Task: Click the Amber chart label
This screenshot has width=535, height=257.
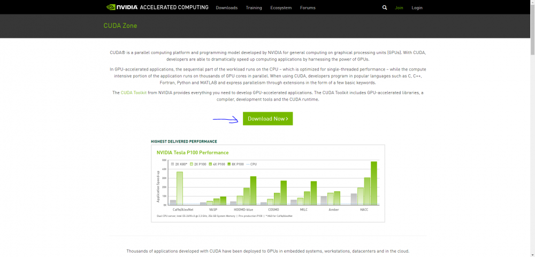Action: coord(334,209)
